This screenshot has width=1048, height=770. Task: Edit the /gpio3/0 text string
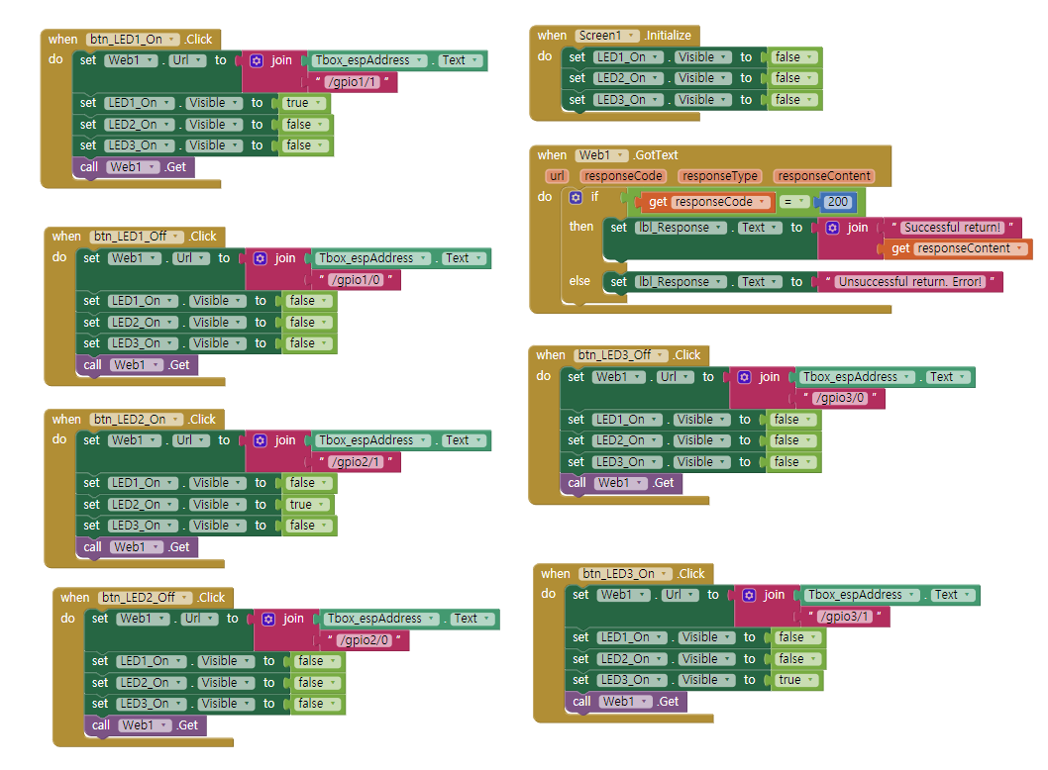click(841, 398)
